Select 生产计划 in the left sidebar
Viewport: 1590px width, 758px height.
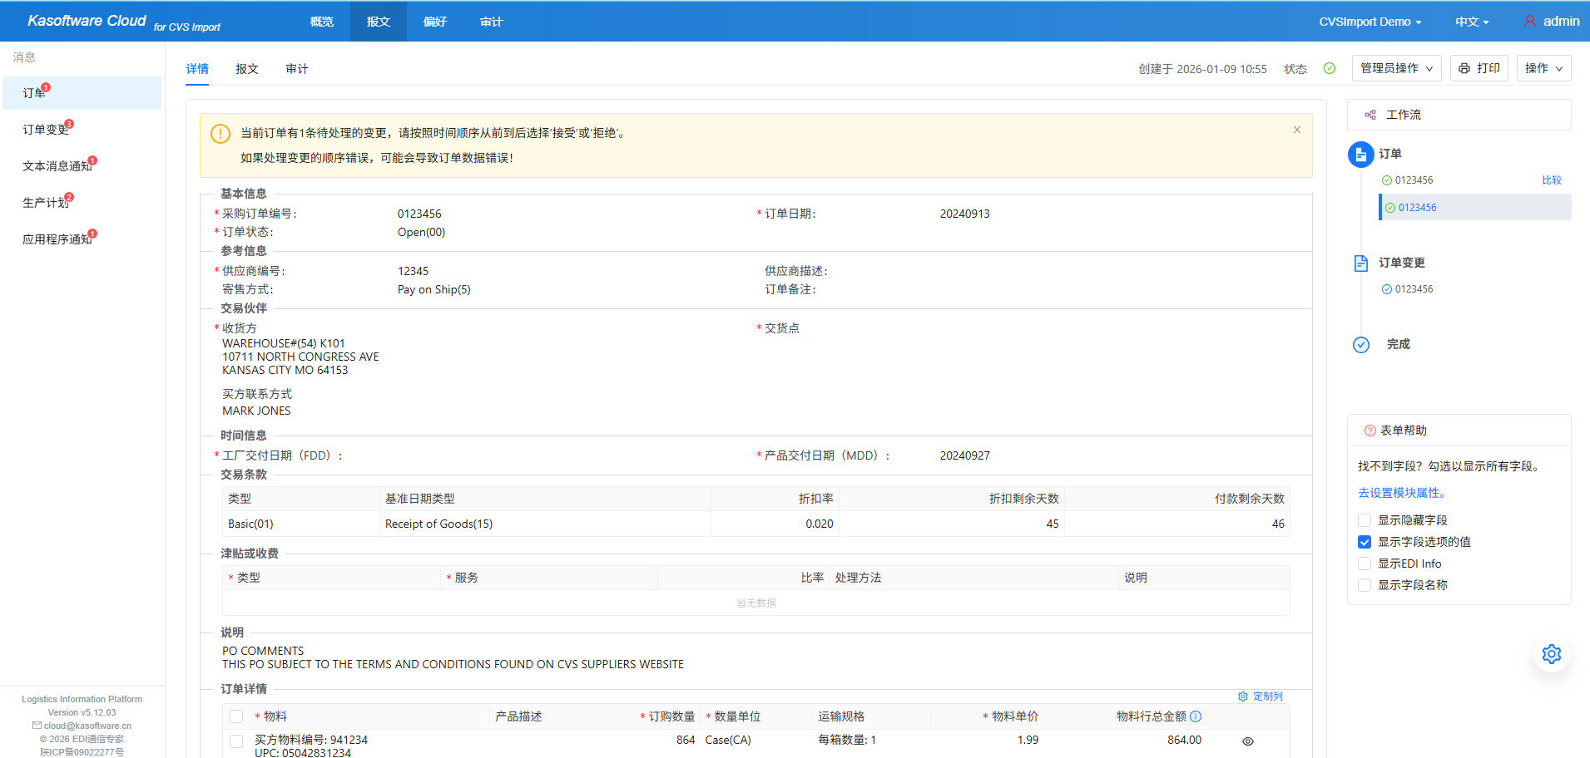(46, 203)
